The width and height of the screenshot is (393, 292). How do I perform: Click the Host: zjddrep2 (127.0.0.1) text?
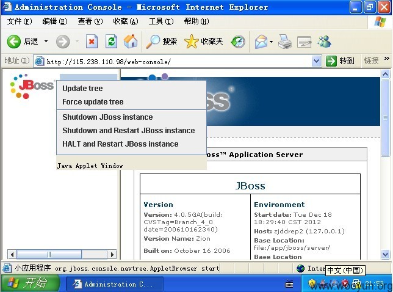(x=299, y=231)
